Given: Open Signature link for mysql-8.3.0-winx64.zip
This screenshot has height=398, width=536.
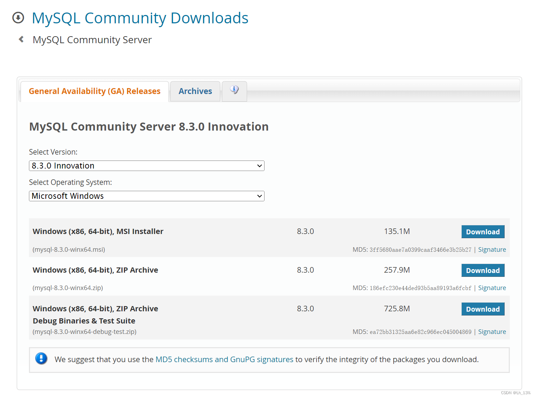Looking at the screenshot, I should [492, 288].
